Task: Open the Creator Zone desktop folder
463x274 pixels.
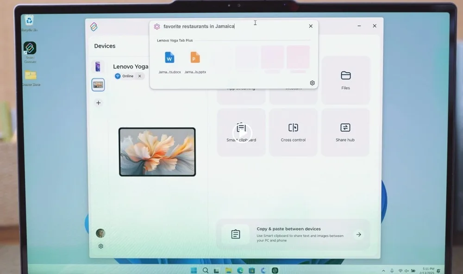Action: click(x=31, y=78)
